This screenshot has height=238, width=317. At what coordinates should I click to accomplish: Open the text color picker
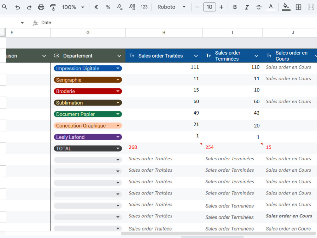pyautogui.click(x=270, y=7)
